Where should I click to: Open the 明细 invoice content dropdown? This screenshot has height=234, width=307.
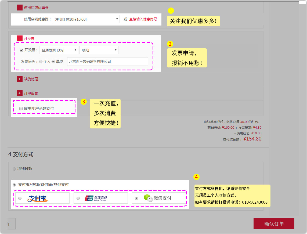pyautogui.click(x=99, y=50)
